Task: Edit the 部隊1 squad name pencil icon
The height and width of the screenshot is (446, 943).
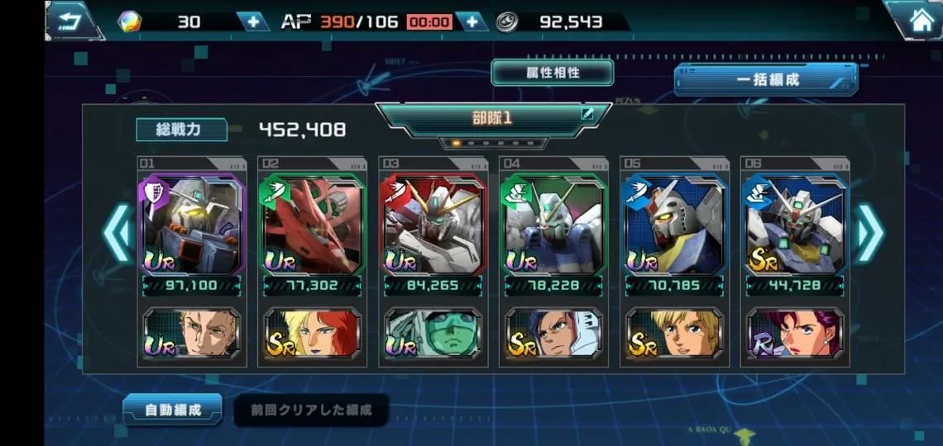Action: 587,114
